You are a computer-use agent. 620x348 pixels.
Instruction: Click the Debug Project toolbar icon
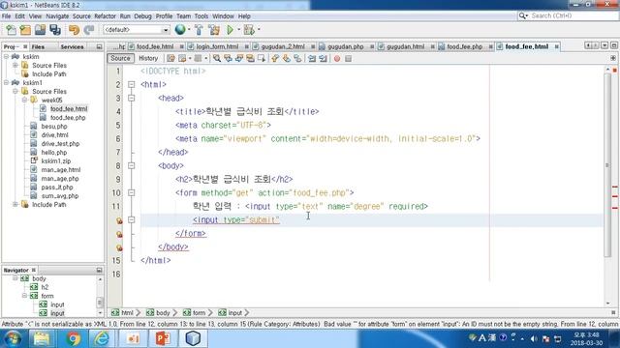point(249,30)
